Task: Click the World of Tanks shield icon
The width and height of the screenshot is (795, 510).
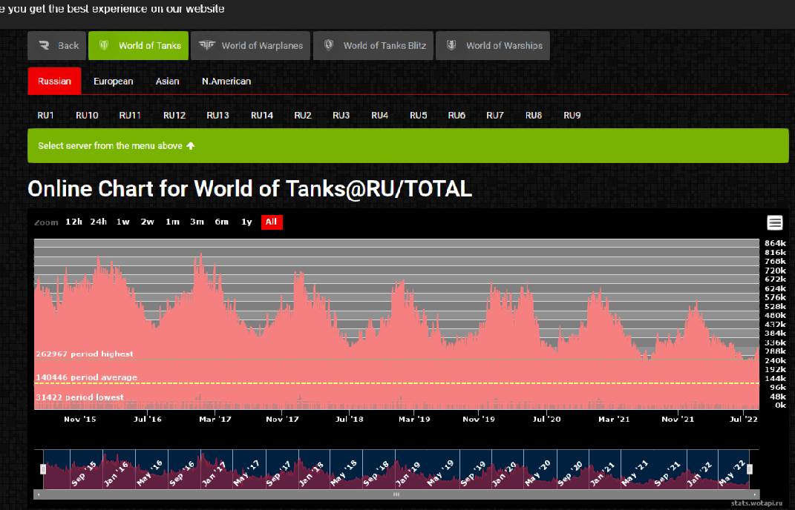Action: tap(104, 45)
